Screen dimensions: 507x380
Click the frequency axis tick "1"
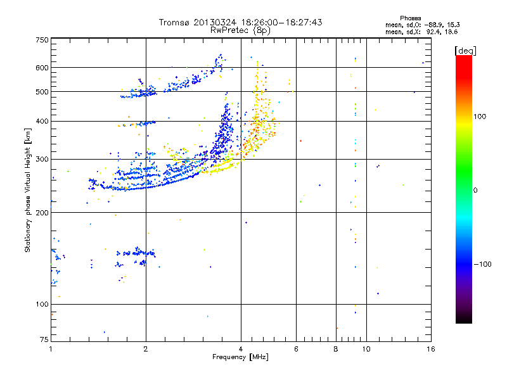click(x=51, y=349)
